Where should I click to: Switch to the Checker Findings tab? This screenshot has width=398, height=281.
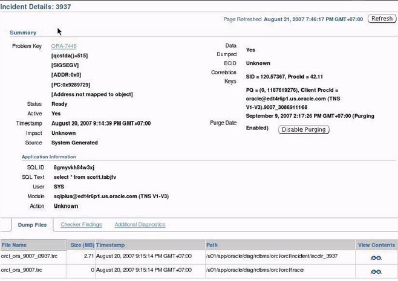pyautogui.click(x=81, y=225)
